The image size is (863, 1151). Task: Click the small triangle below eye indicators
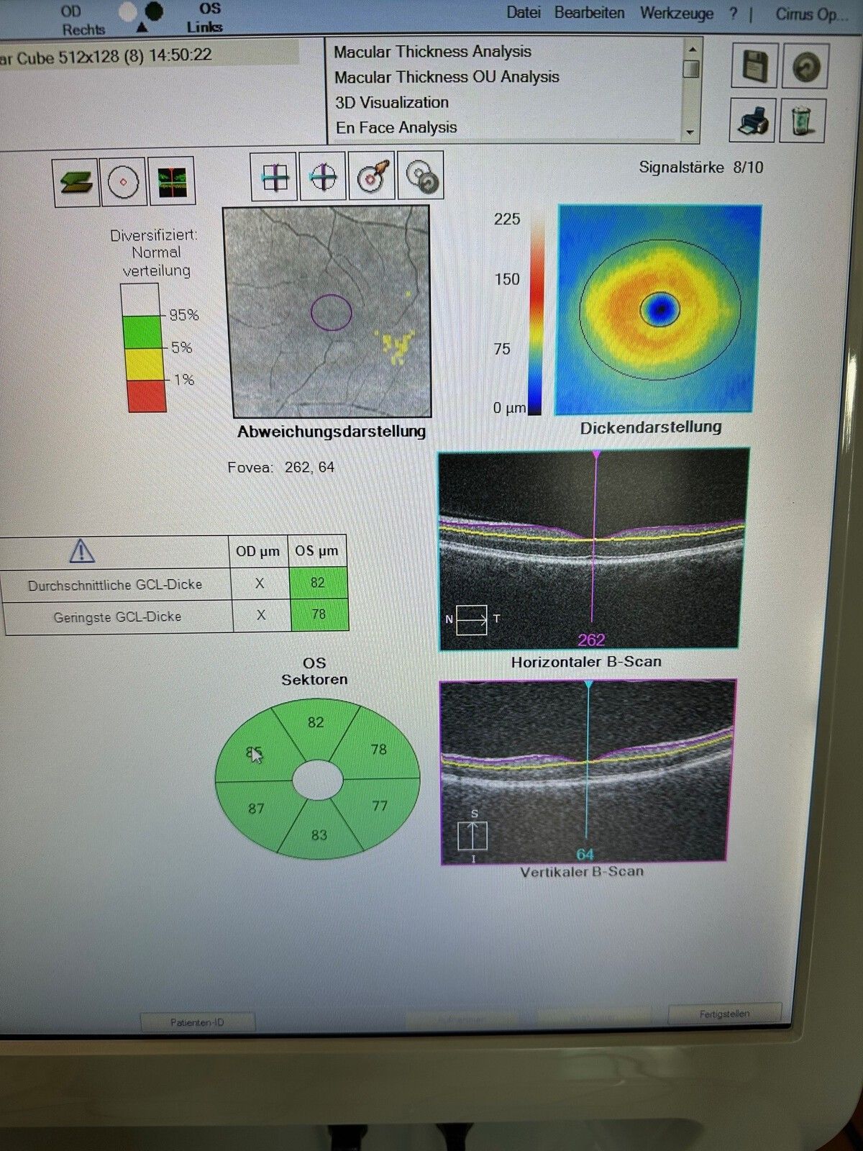pos(142,28)
